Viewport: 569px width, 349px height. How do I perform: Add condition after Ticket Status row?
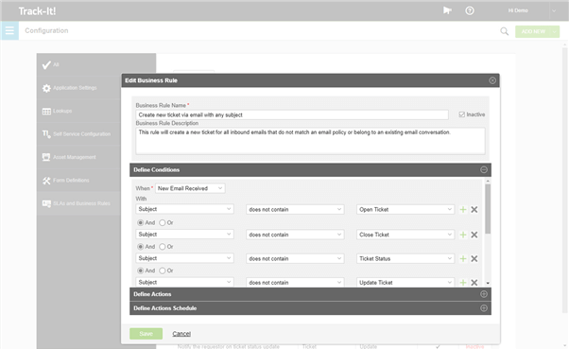463,258
